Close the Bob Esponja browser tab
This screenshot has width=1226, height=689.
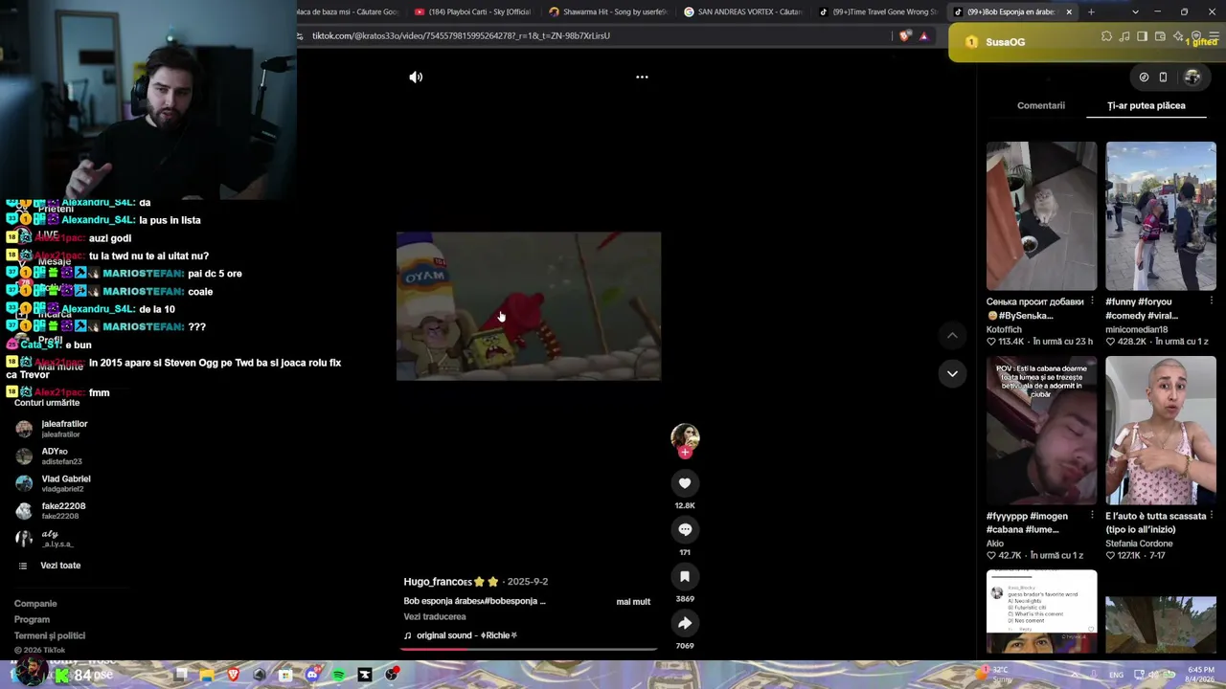[1069, 11]
